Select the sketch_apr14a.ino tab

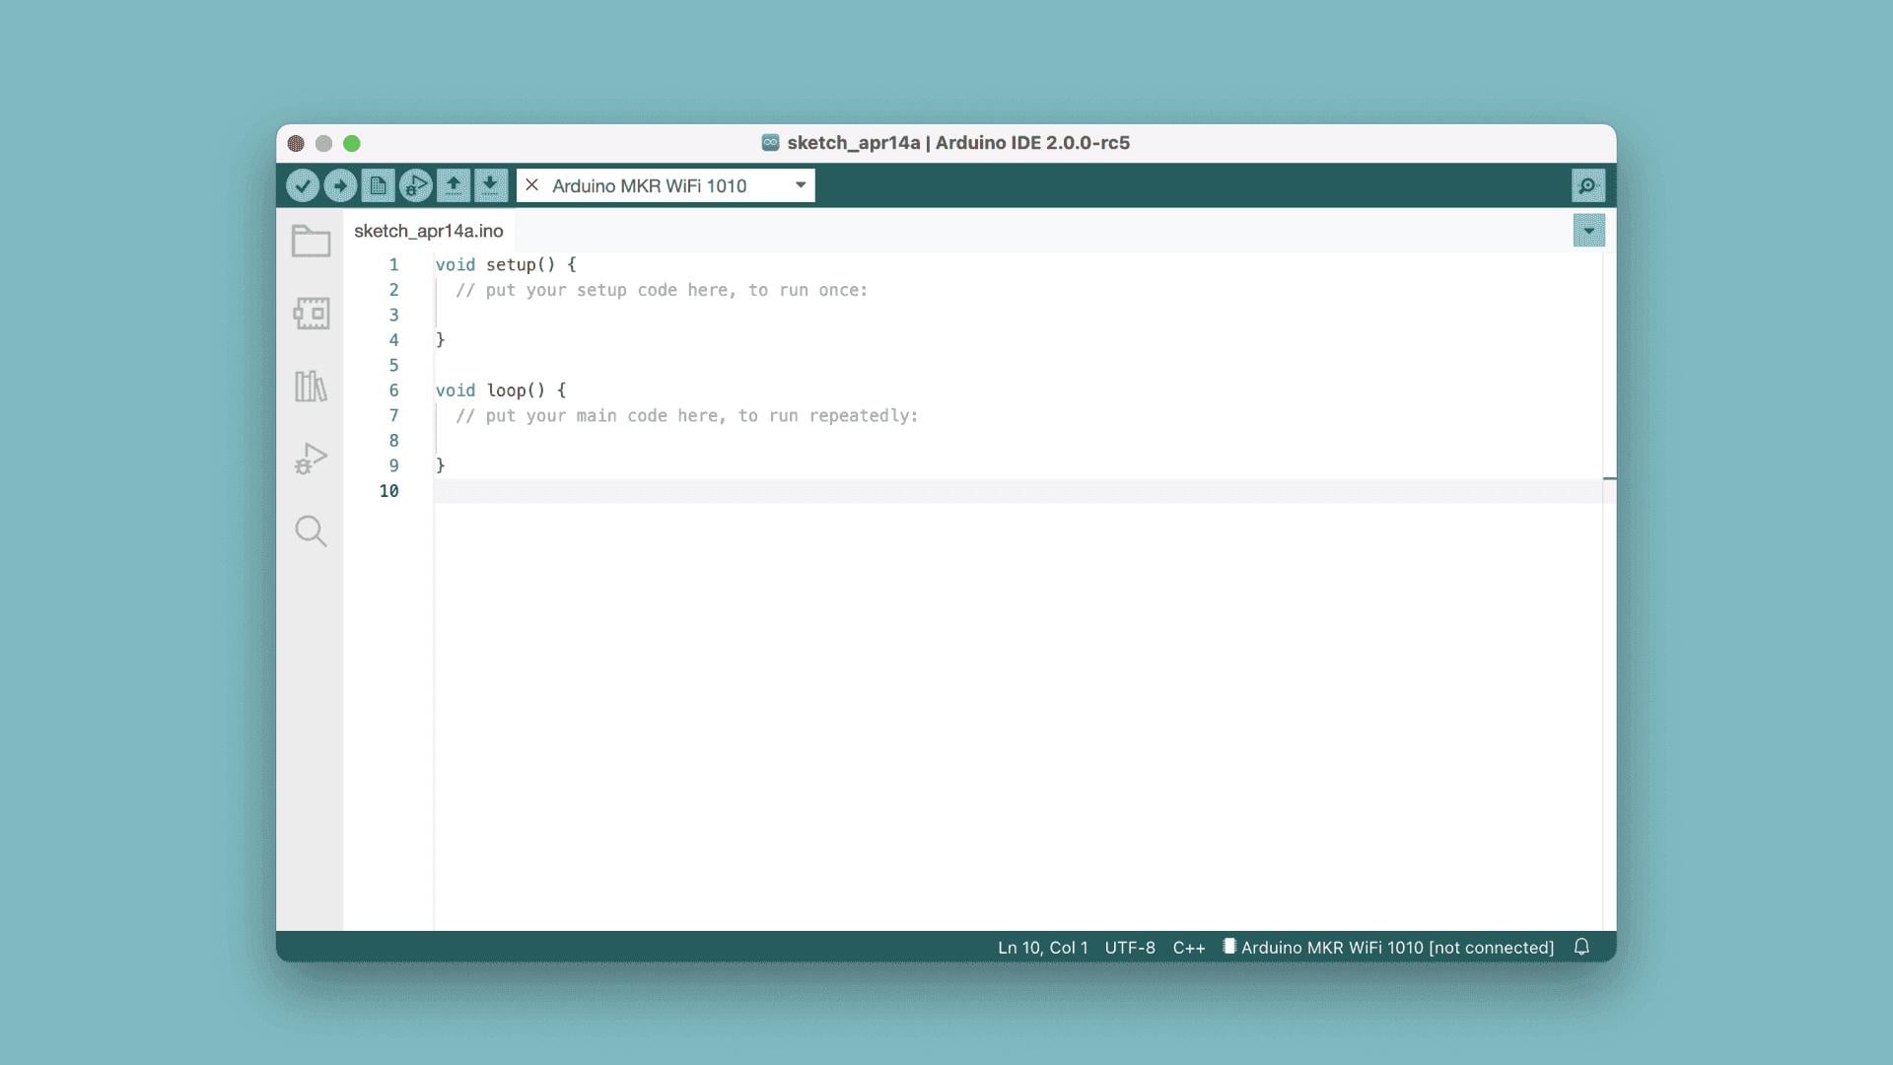pyautogui.click(x=428, y=230)
